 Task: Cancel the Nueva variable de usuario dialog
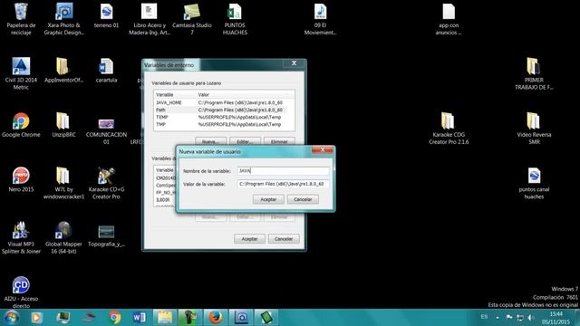tap(303, 199)
